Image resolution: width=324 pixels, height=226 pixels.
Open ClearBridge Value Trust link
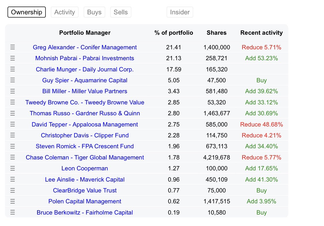85,190
